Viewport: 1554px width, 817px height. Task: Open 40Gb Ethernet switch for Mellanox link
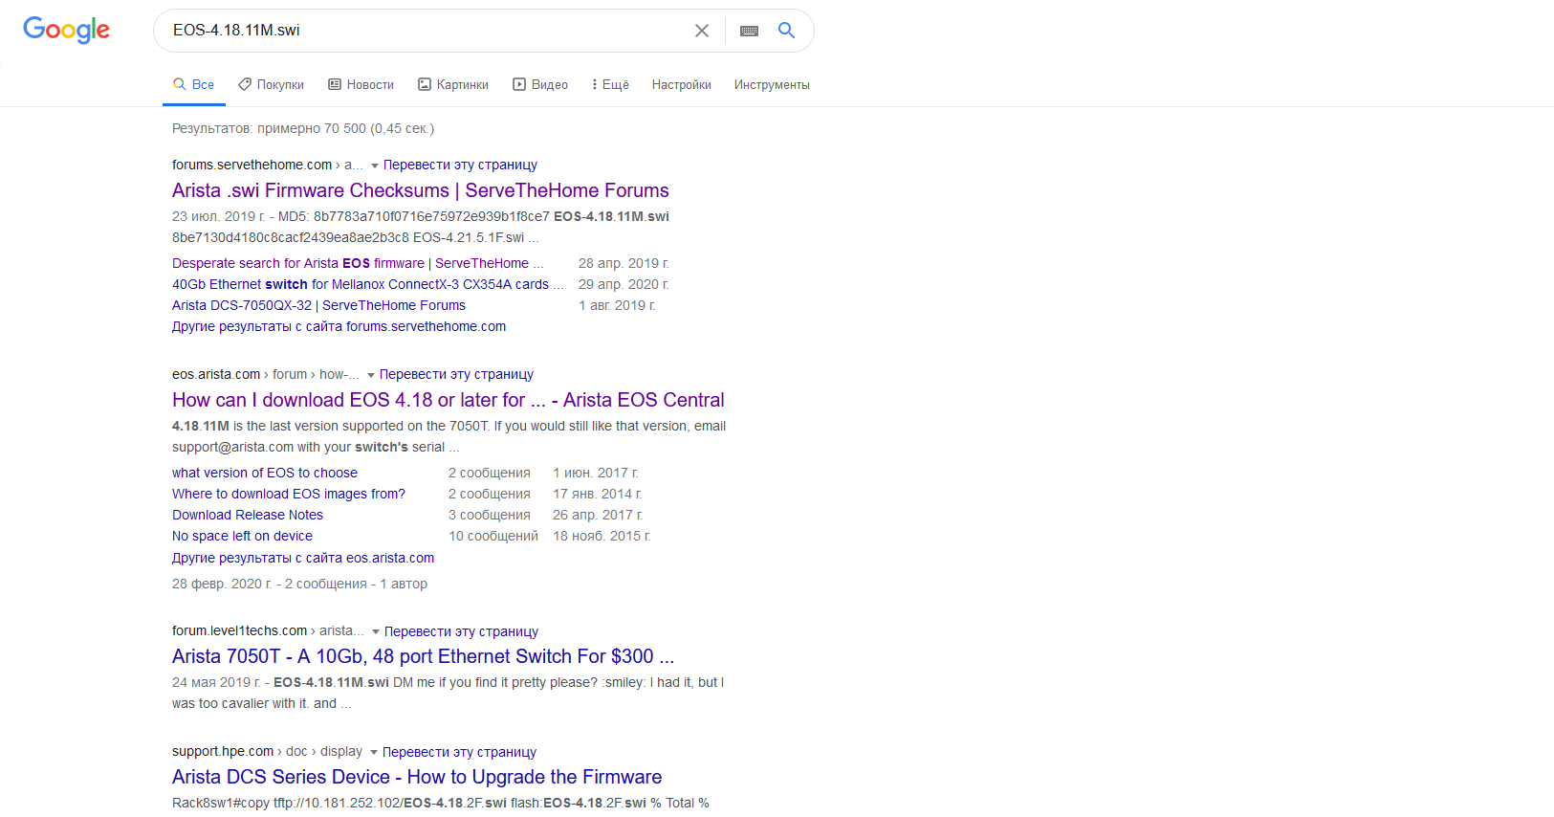(368, 284)
